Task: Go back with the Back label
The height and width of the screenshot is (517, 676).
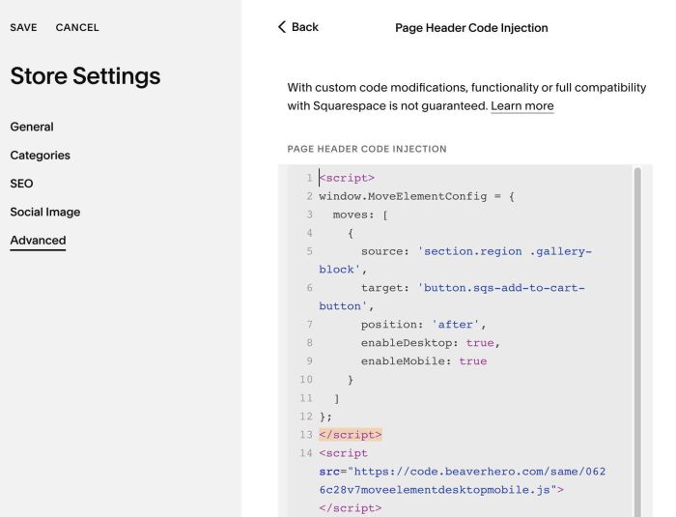Action: coord(305,27)
